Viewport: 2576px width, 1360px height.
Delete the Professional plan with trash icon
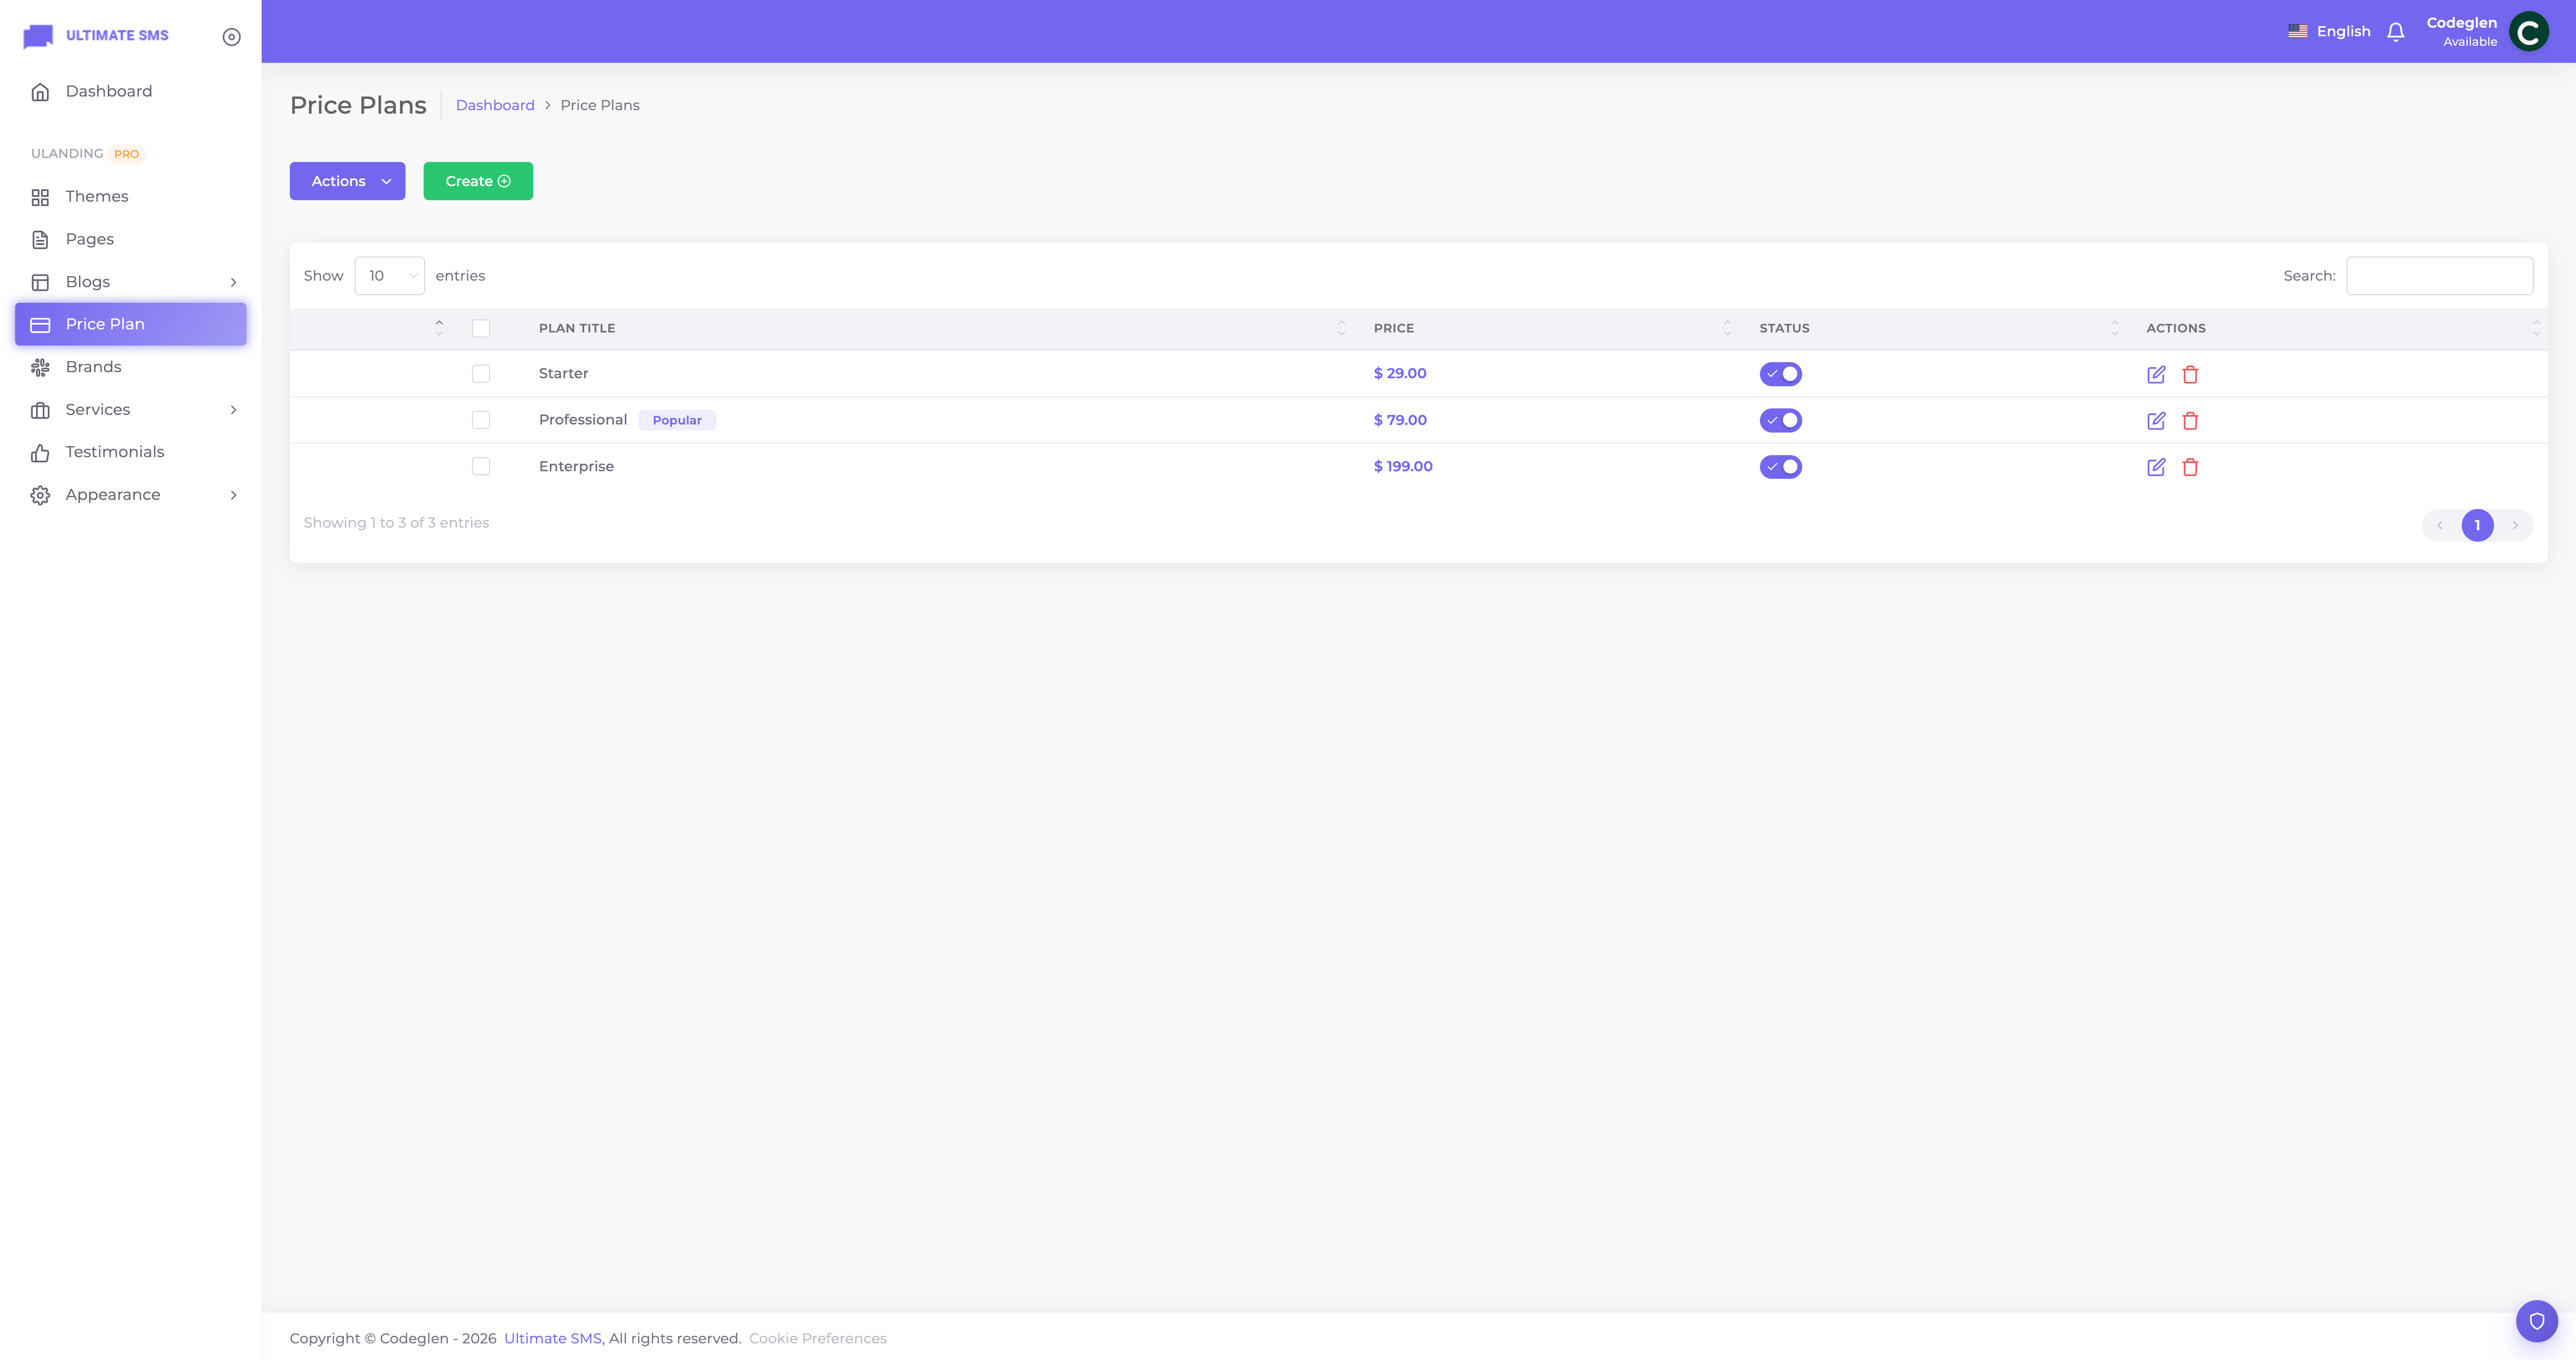click(x=2190, y=420)
